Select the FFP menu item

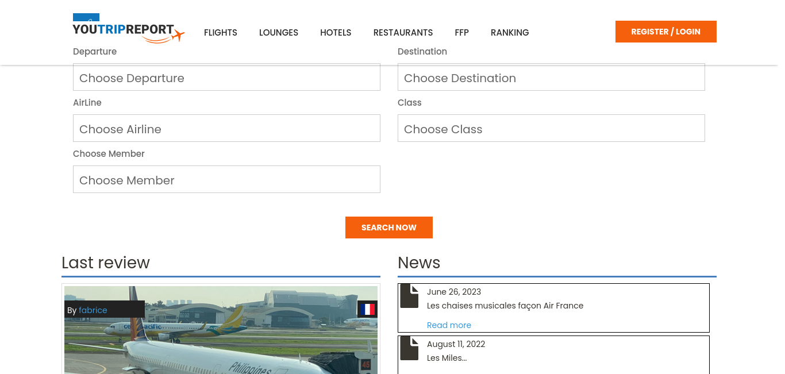[x=462, y=33]
